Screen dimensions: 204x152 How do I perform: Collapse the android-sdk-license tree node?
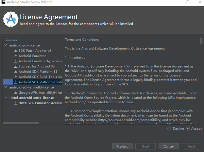click(5, 45)
